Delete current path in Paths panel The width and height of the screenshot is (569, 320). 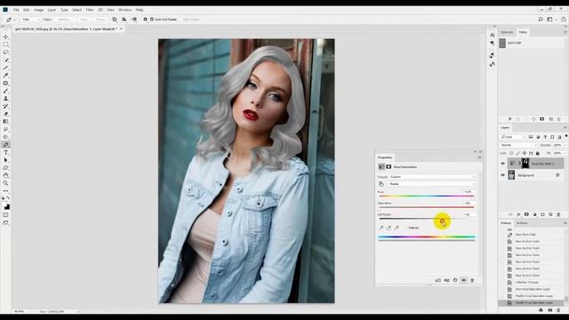point(559,119)
